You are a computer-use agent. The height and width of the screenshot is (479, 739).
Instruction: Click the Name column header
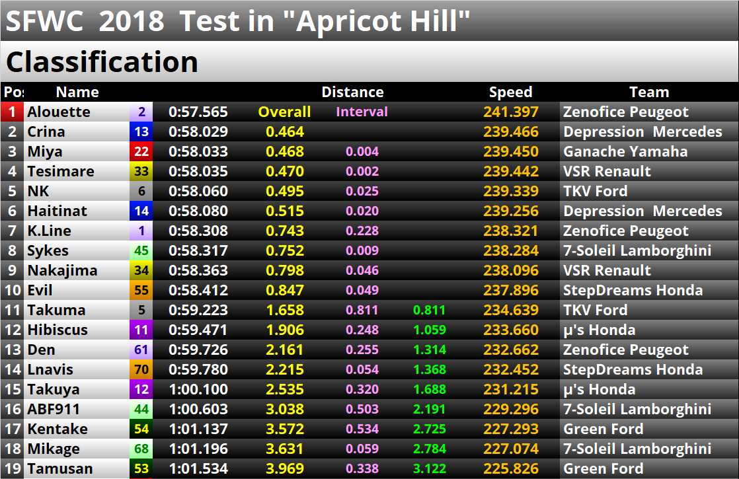pos(77,92)
